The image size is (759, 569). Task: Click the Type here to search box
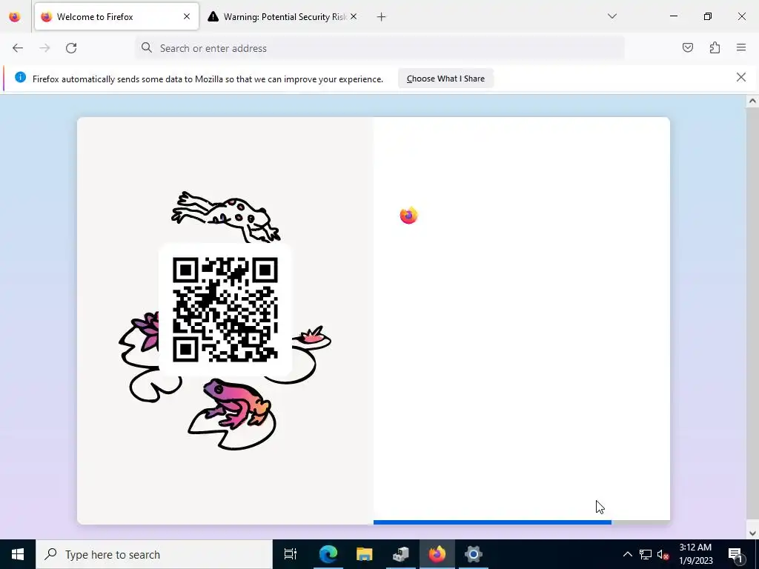click(154, 554)
